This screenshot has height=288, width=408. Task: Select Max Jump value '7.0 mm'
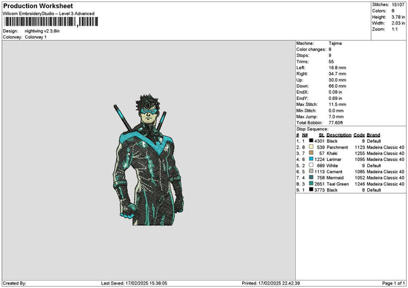(x=336, y=117)
